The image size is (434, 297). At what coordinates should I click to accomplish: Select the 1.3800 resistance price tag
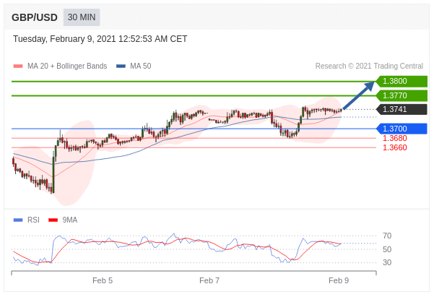[x=402, y=81]
